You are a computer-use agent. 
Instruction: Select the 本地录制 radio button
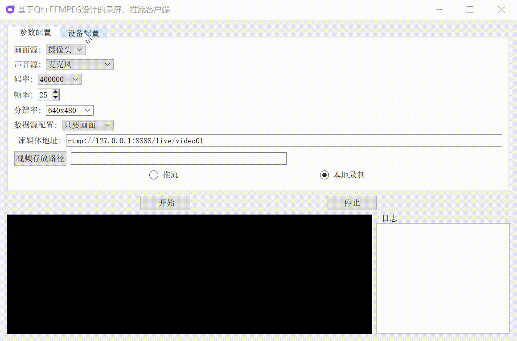(324, 175)
